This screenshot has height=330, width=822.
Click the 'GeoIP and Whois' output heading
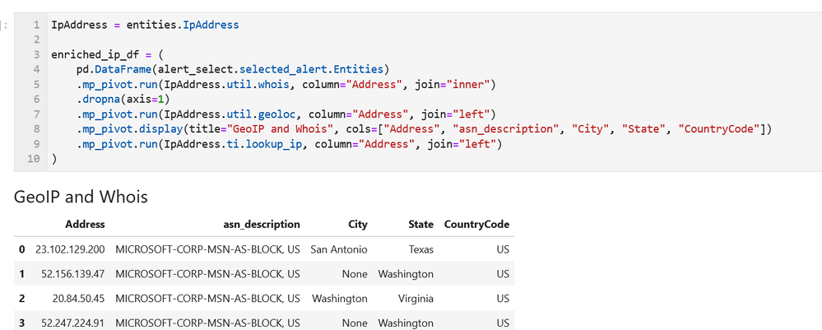[x=81, y=197]
